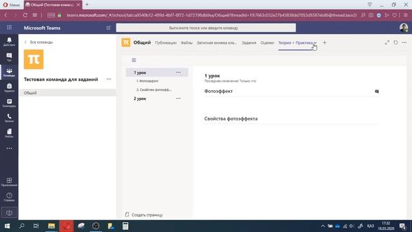Open Windows taskbar search
The image size is (412, 232).
click(22, 226)
